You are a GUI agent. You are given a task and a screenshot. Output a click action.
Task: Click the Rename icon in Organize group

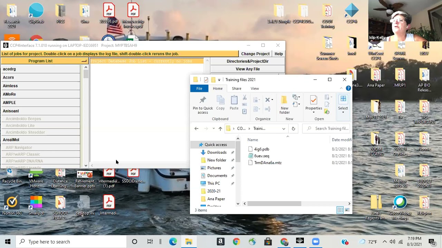pos(267,109)
